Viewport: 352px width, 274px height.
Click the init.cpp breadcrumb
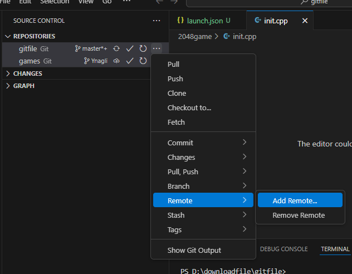239,36
